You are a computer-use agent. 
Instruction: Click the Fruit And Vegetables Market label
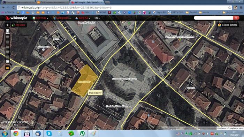click(180, 37)
